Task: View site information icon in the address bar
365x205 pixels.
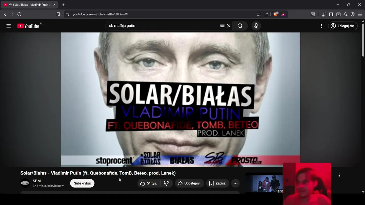Action: point(67,14)
